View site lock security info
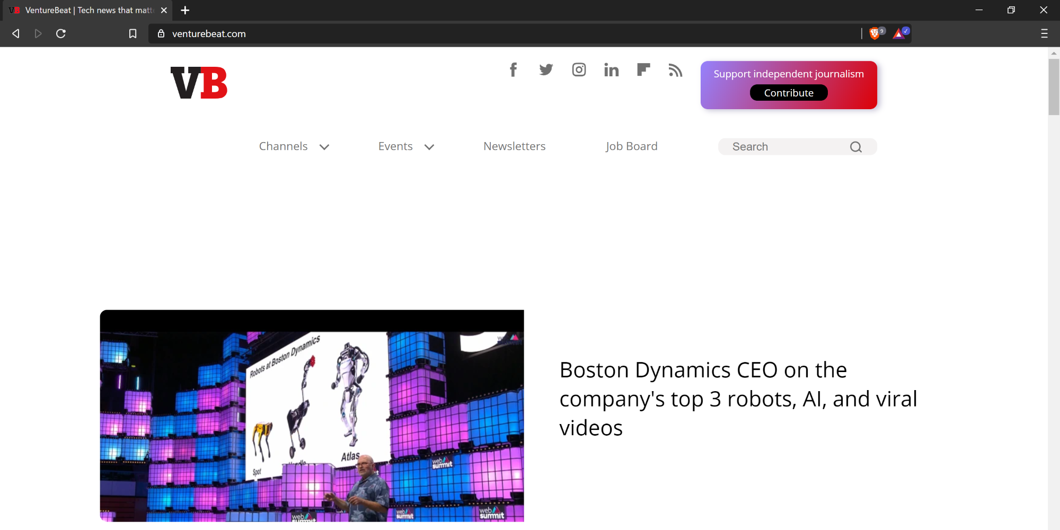The height and width of the screenshot is (530, 1060). click(x=161, y=33)
